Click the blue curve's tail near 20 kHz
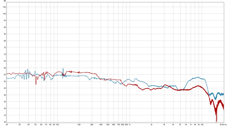The width and height of the screenshot is (227, 126). click(222, 94)
